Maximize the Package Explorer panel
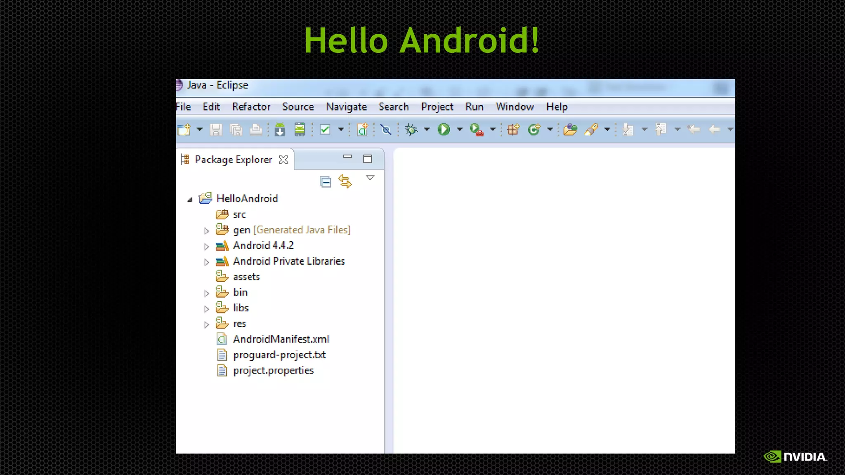Screen dimensions: 845x475 pyautogui.click(x=368, y=159)
